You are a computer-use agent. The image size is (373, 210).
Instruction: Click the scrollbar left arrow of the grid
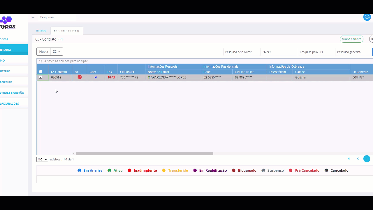coord(74,154)
